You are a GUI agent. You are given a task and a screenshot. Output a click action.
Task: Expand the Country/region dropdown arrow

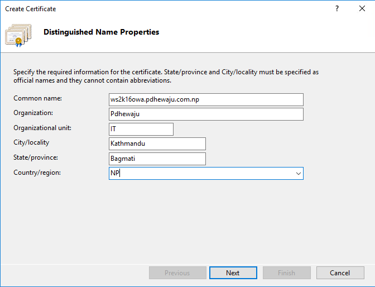[298, 173]
